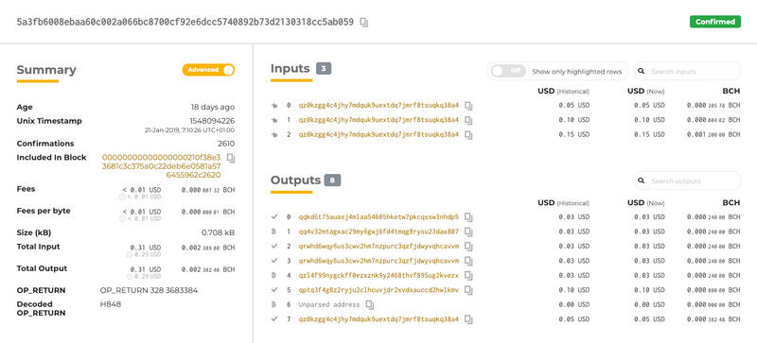Focus the Search inputs field
The height and width of the screenshot is (343, 757).
pos(687,71)
